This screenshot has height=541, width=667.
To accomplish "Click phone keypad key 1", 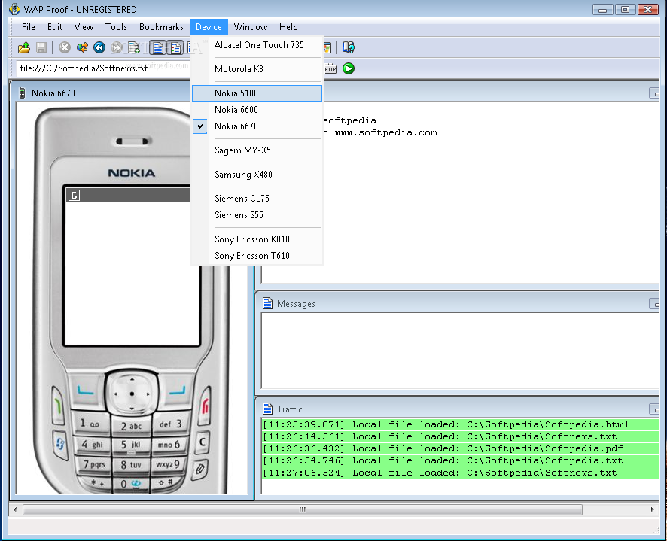I will 90,424.
